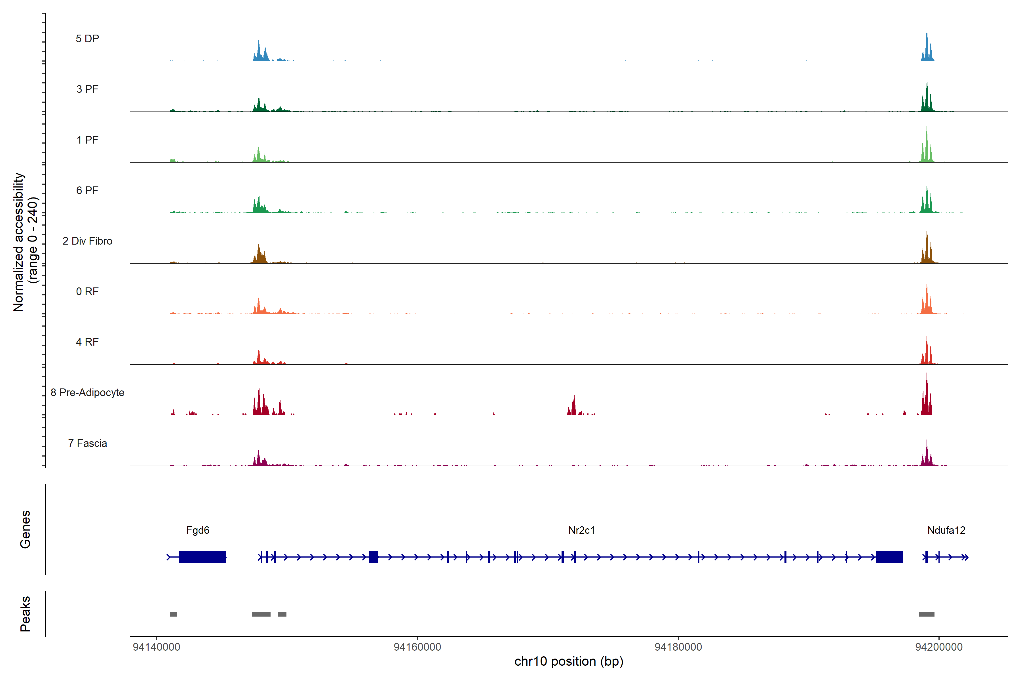Click the Nr2c1 gene name
Image resolution: width=1021 pixels, height=681 pixels.
pyautogui.click(x=581, y=530)
